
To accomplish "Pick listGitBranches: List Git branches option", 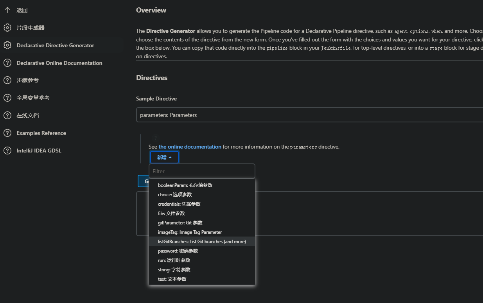I will 202,242.
